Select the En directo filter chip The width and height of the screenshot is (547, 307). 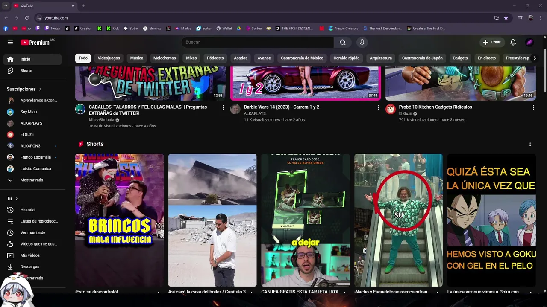487,58
